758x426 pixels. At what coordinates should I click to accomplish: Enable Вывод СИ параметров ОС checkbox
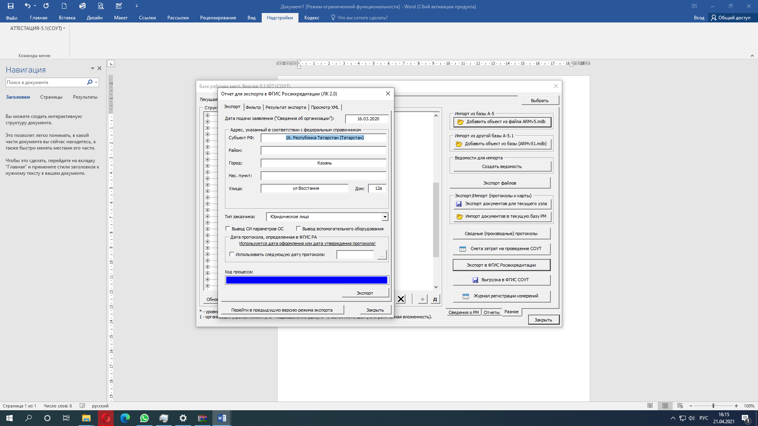pos(228,228)
